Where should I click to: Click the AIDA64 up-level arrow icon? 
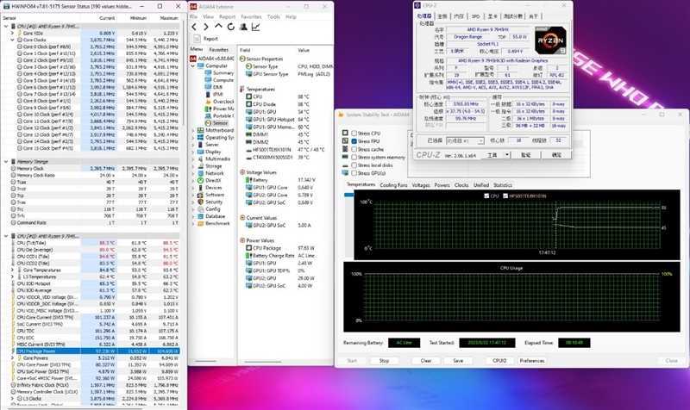tap(218, 28)
